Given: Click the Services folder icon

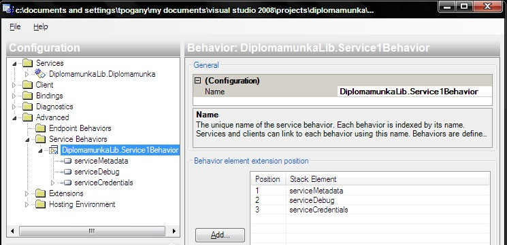Looking at the screenshot, I should point(28,63).
